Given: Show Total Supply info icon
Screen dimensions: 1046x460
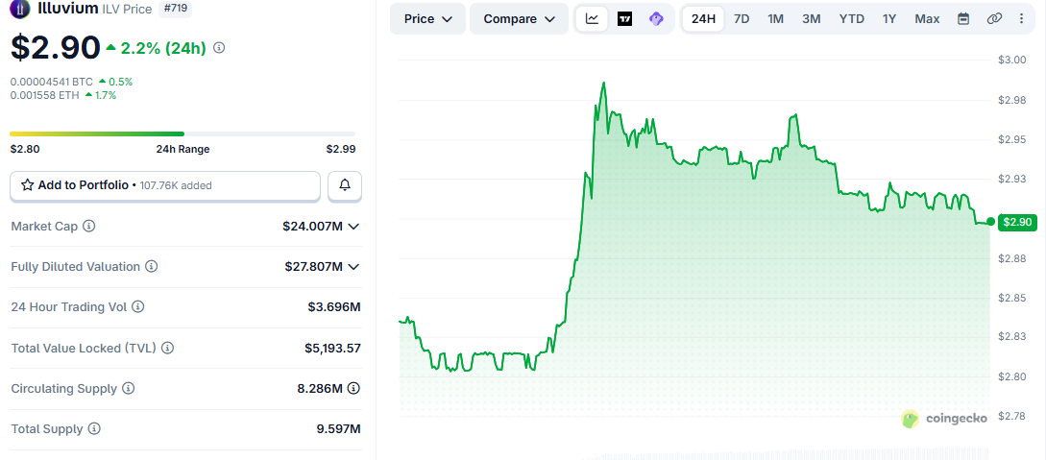Looking at the screenshot, I should click(x=95, y=428).
